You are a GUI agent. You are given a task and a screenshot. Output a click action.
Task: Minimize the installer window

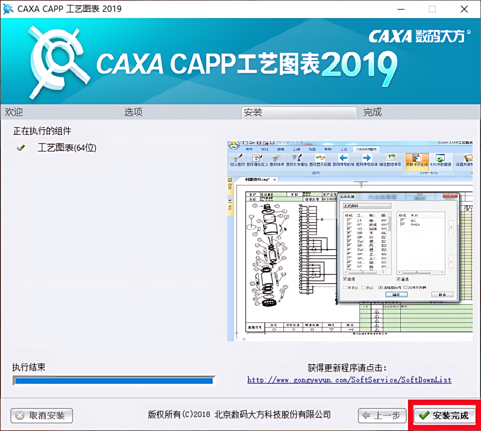(401, 9)
